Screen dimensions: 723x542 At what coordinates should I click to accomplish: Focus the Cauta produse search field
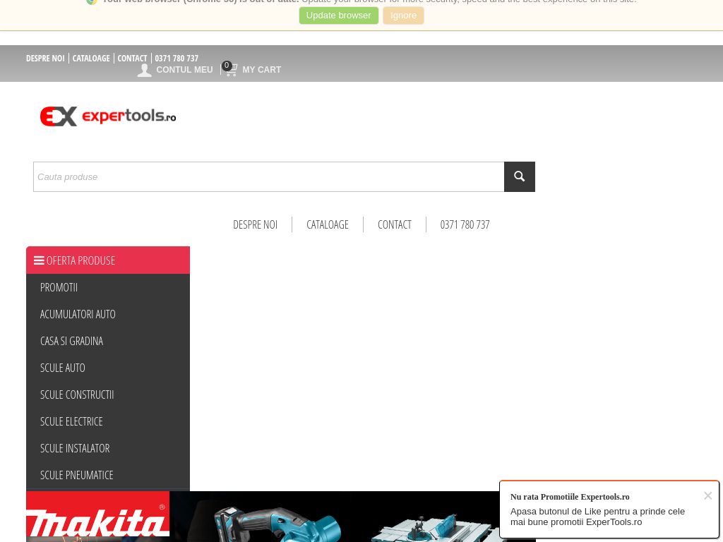268,176
